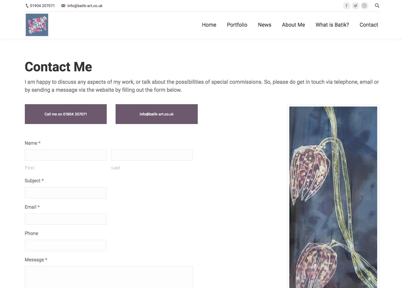402x288 pixels.
Task: Go to the Home menu item
Action: [209, 25]
